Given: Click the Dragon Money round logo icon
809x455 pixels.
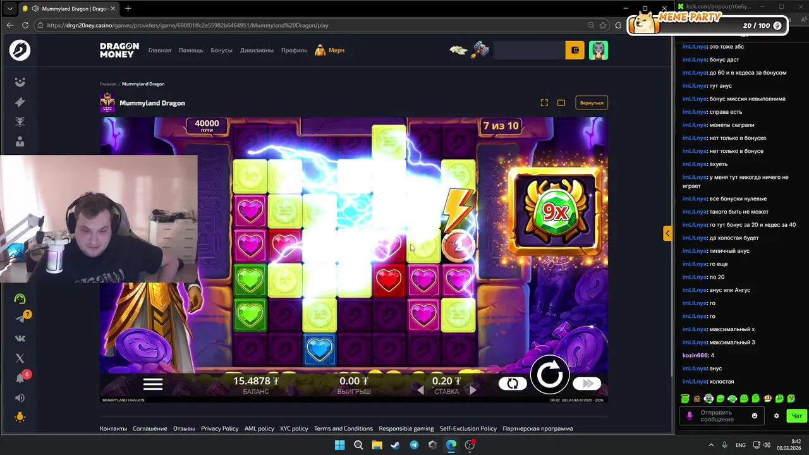Looking at the screenshot, I should coord(20,50).
